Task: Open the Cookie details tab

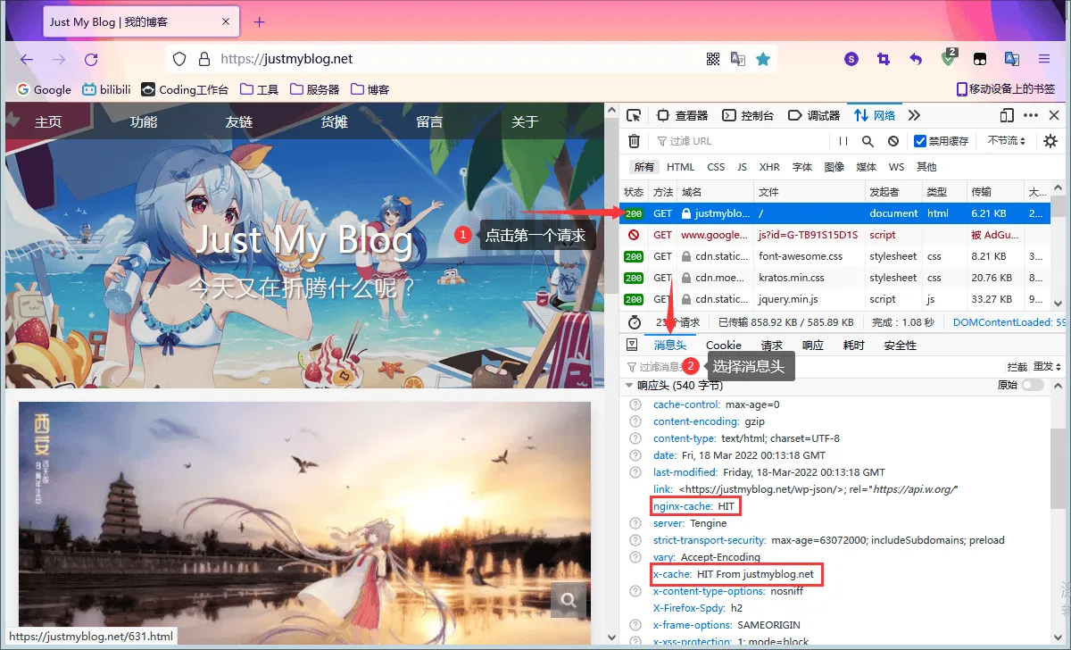Action: point(724,346)
